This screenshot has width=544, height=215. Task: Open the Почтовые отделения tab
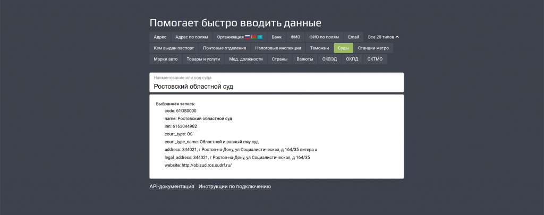tap(224, 48)
